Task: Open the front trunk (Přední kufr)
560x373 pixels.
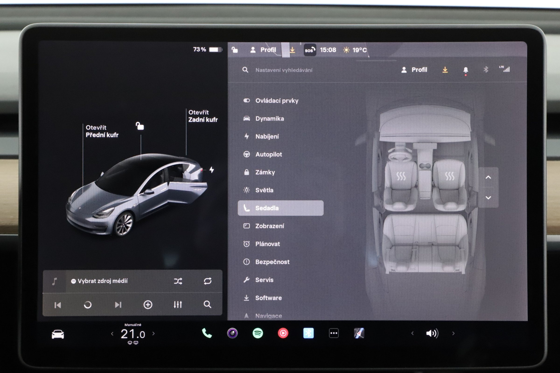Action: tap(102, 131)
